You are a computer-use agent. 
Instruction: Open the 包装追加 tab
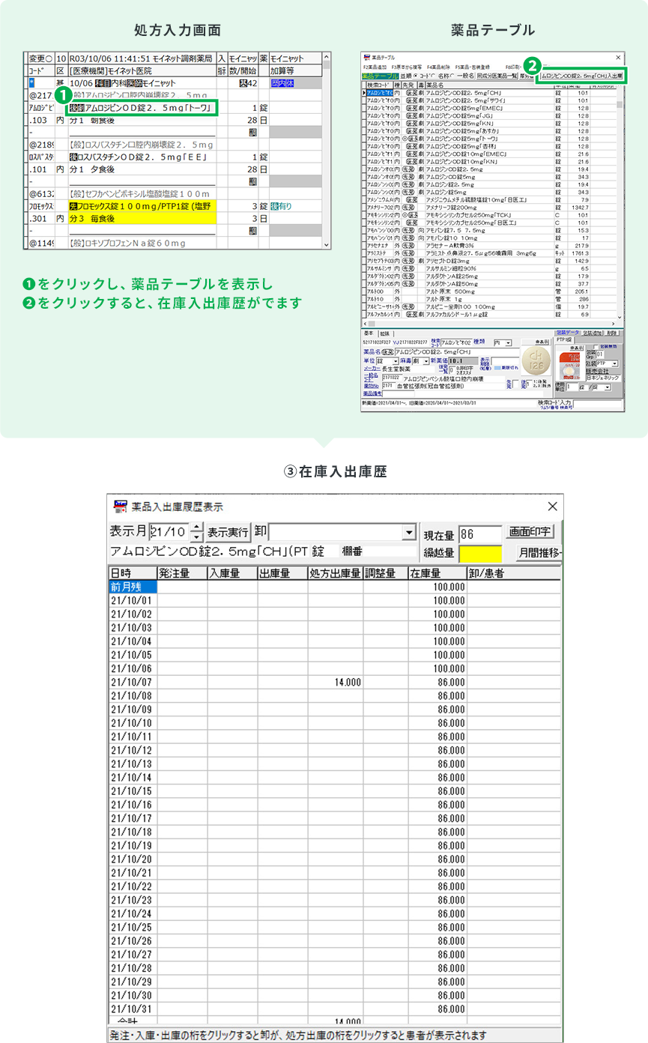(x=593, y=332)
